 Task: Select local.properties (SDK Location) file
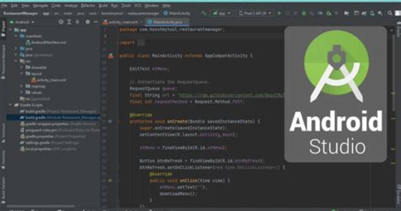[x=48, y=149]
